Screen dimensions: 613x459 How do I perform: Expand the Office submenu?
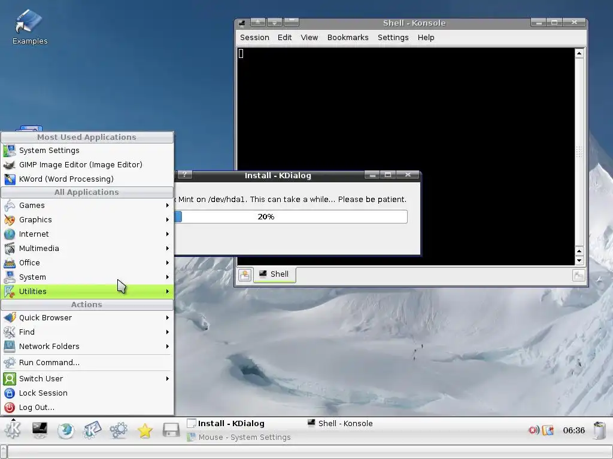click(87, 263)
